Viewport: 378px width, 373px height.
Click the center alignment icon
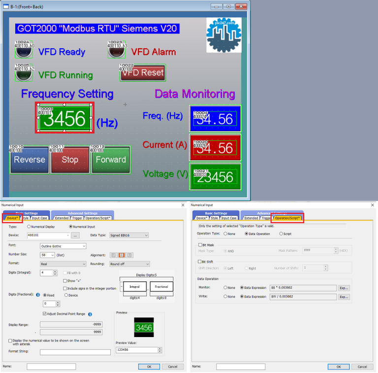click(121, 255)
